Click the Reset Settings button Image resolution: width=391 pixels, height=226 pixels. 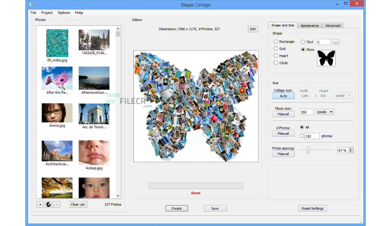click(312, 208)
